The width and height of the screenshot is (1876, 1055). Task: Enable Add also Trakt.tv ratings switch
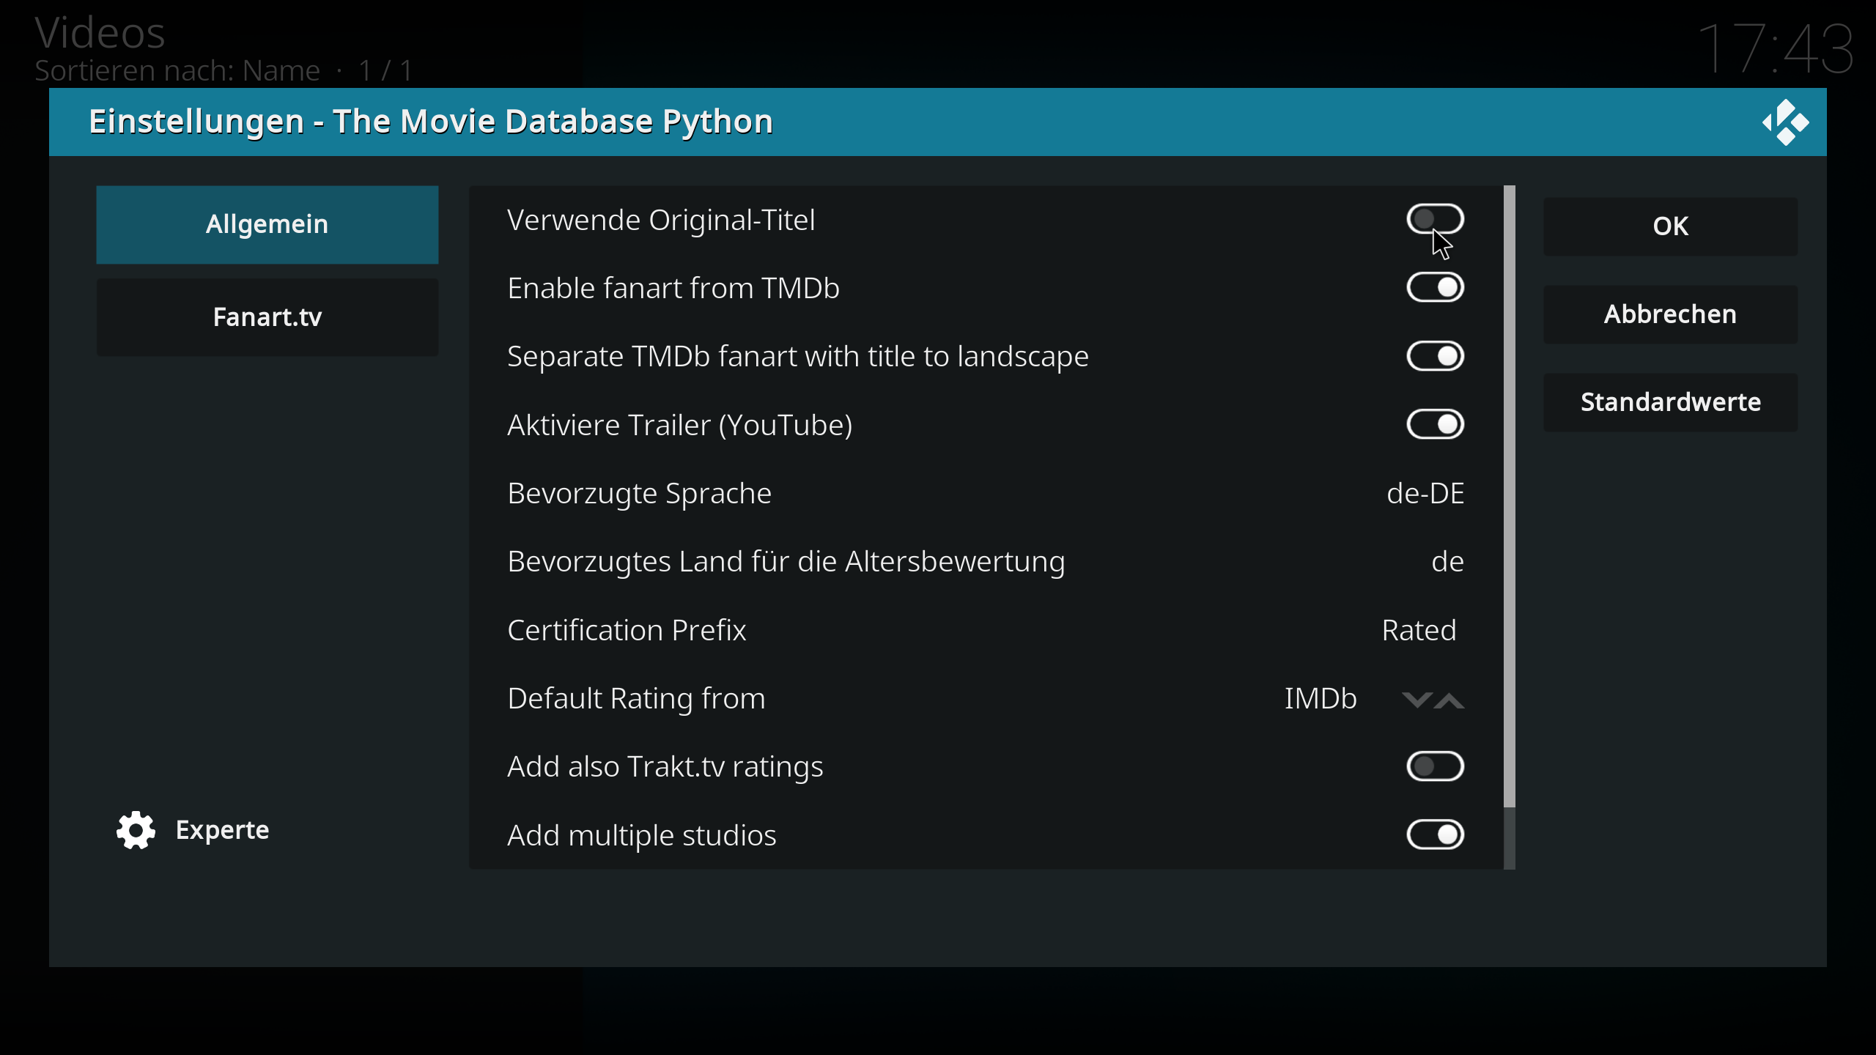[x=1435, y=766]
